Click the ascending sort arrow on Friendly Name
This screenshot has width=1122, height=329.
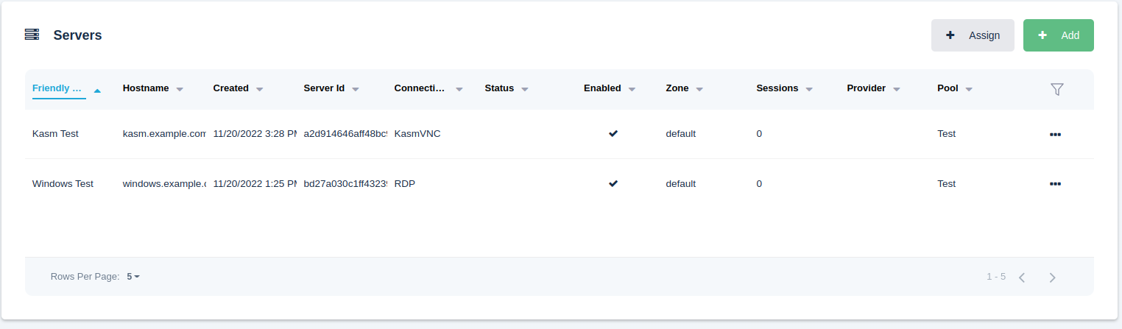[x=97, y=90]
